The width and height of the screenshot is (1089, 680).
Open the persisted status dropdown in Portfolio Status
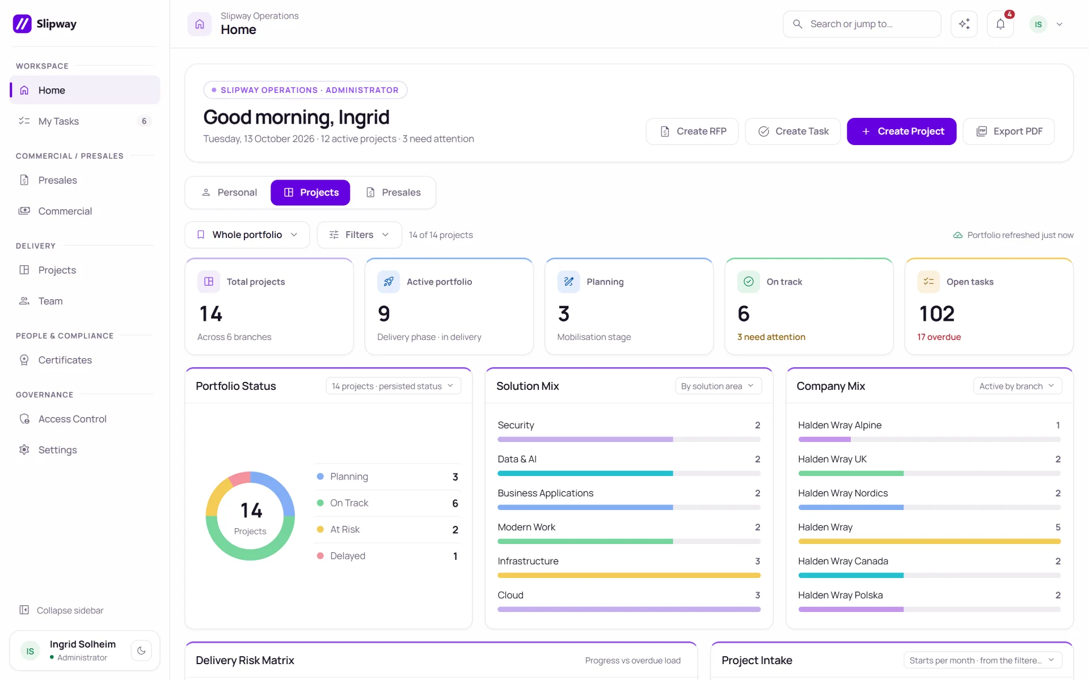[393, 386]
